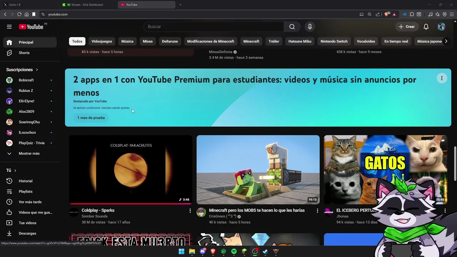Switch to the Stream - Kick Dashboard tab
457x257 pixels.
(x=87, y=5)
